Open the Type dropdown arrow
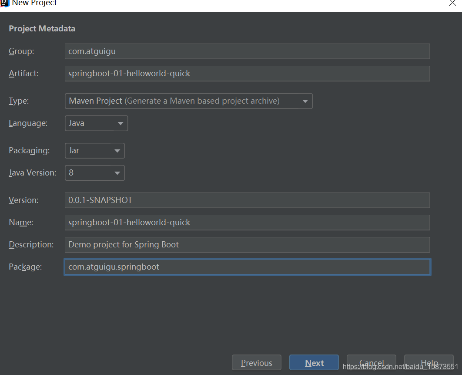The width and height of the screenshot is (462, 375). click(304, 101)
